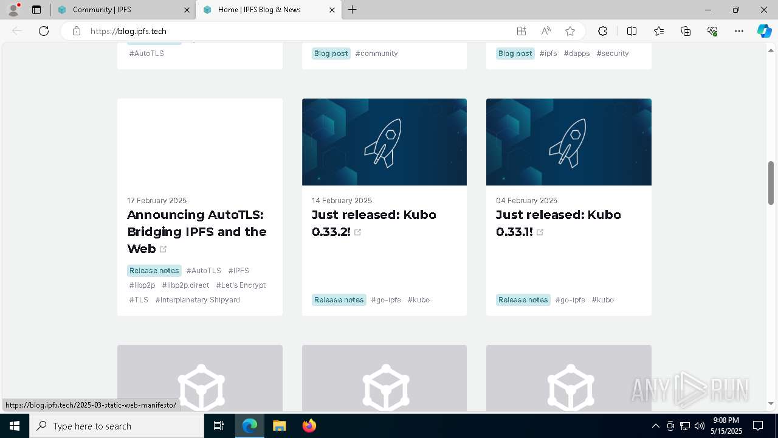
Task: Filter by the #TLS tag
Action: click(139, 300)
